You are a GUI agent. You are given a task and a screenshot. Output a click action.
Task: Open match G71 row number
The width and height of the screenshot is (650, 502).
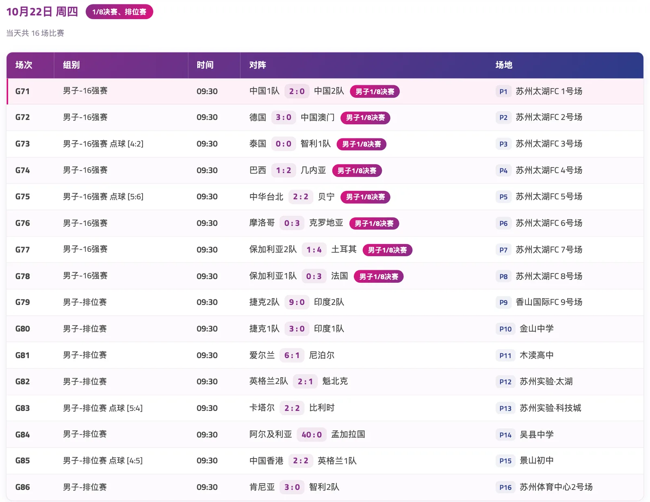click(x=22, y=91)
